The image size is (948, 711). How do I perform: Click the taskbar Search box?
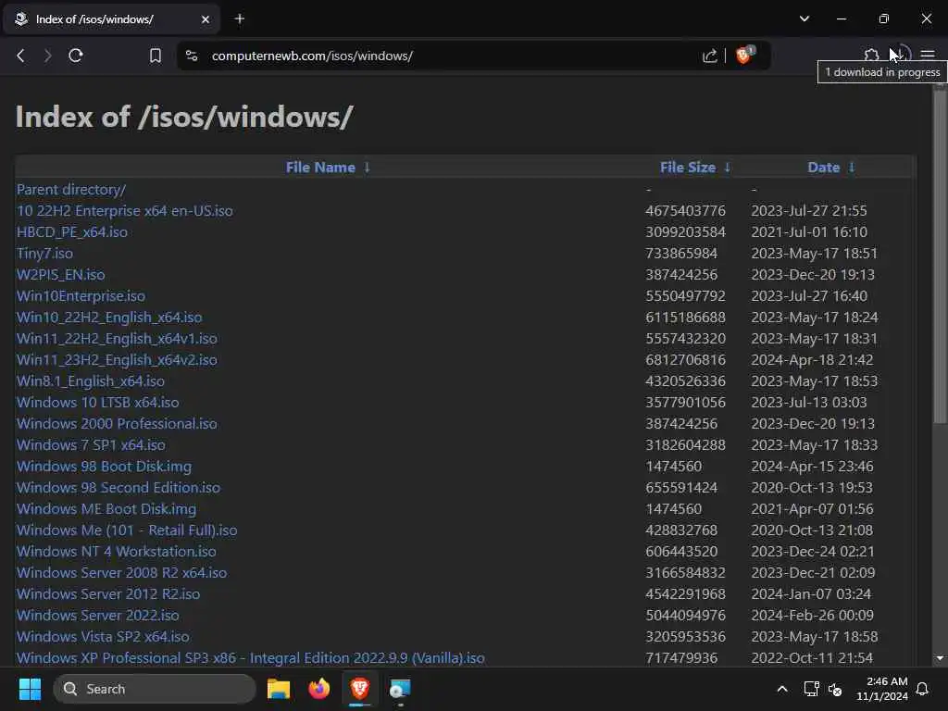point(155,689)
